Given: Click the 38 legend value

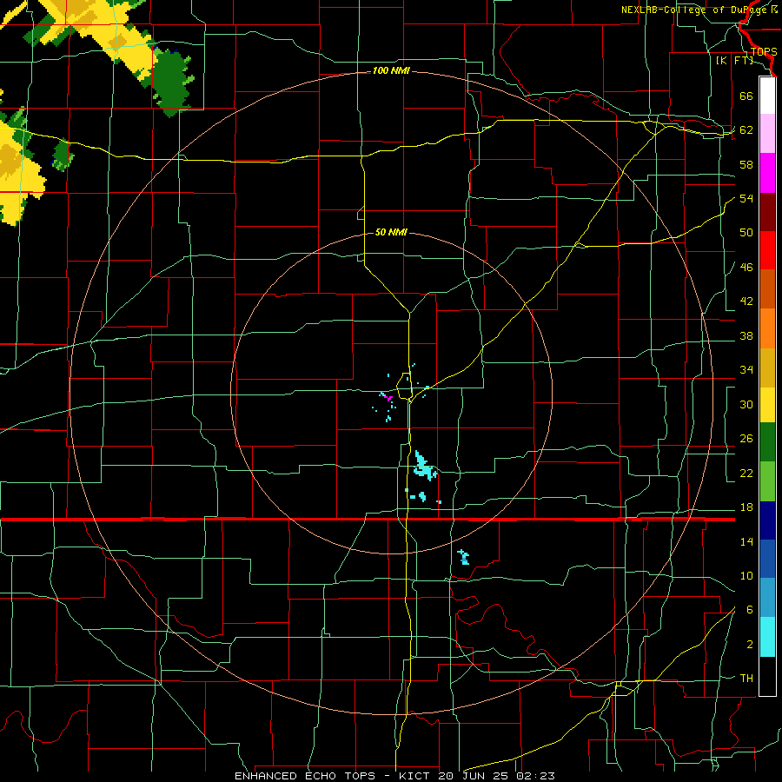Looking at the screenshot, I should (x=746, y=336).
